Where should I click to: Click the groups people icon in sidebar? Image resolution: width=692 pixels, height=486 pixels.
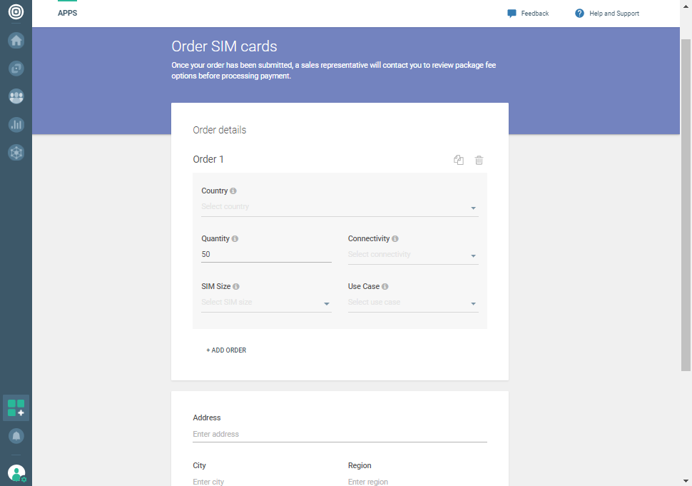pyautogui.click(x=16, y=96)
